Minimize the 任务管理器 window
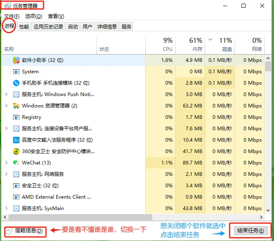The height and width of the screenshot is (241, 274). point(225,6)
